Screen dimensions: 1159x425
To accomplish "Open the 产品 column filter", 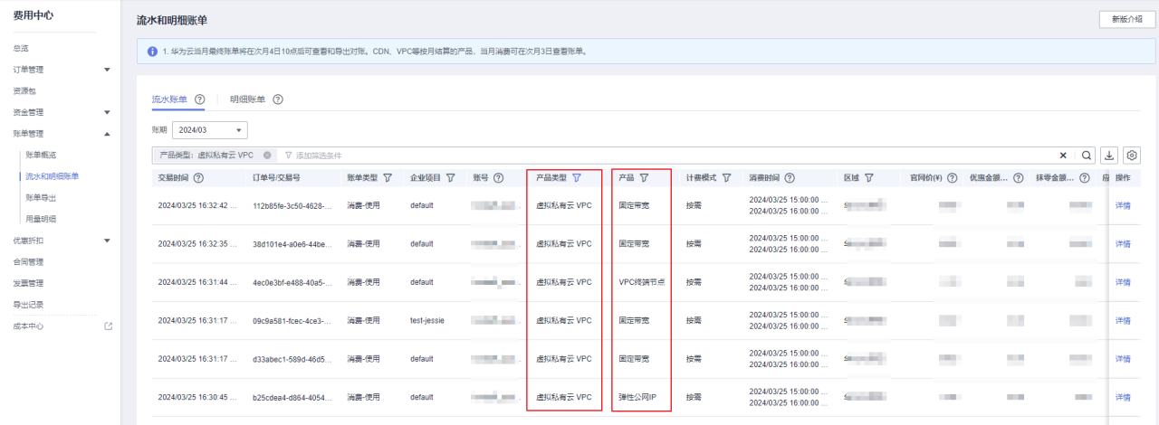I will coord(644,178).
